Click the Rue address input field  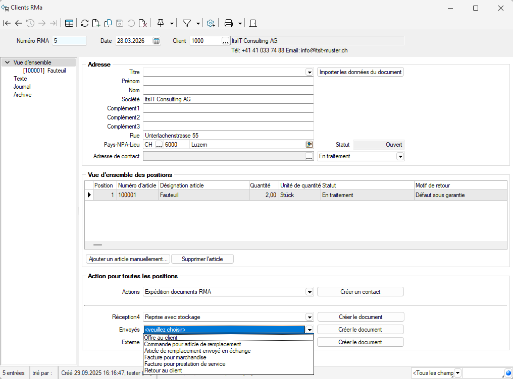pyautogui.click(x=228, y=136)
